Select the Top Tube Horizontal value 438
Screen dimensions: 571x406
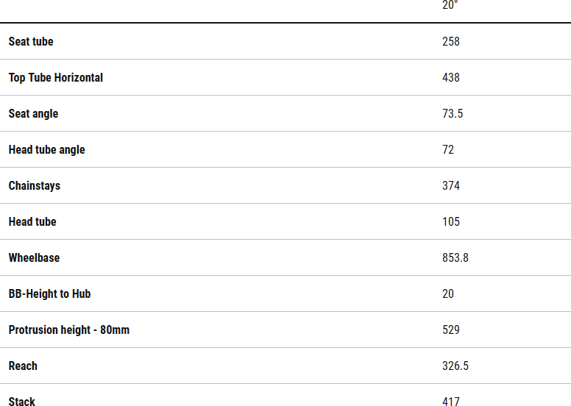[x=451, y=78]
